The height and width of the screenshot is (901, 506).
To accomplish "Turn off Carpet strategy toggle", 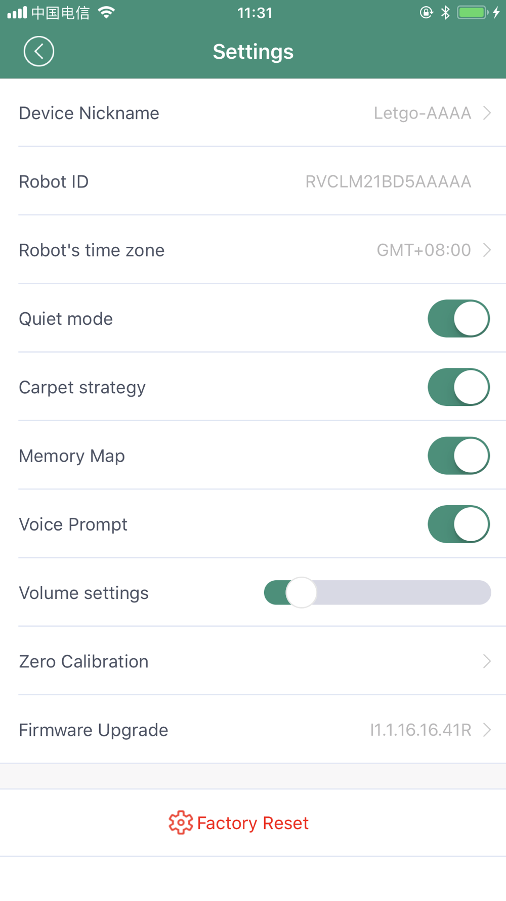I will pyautogui.click(x=458, y=387).
